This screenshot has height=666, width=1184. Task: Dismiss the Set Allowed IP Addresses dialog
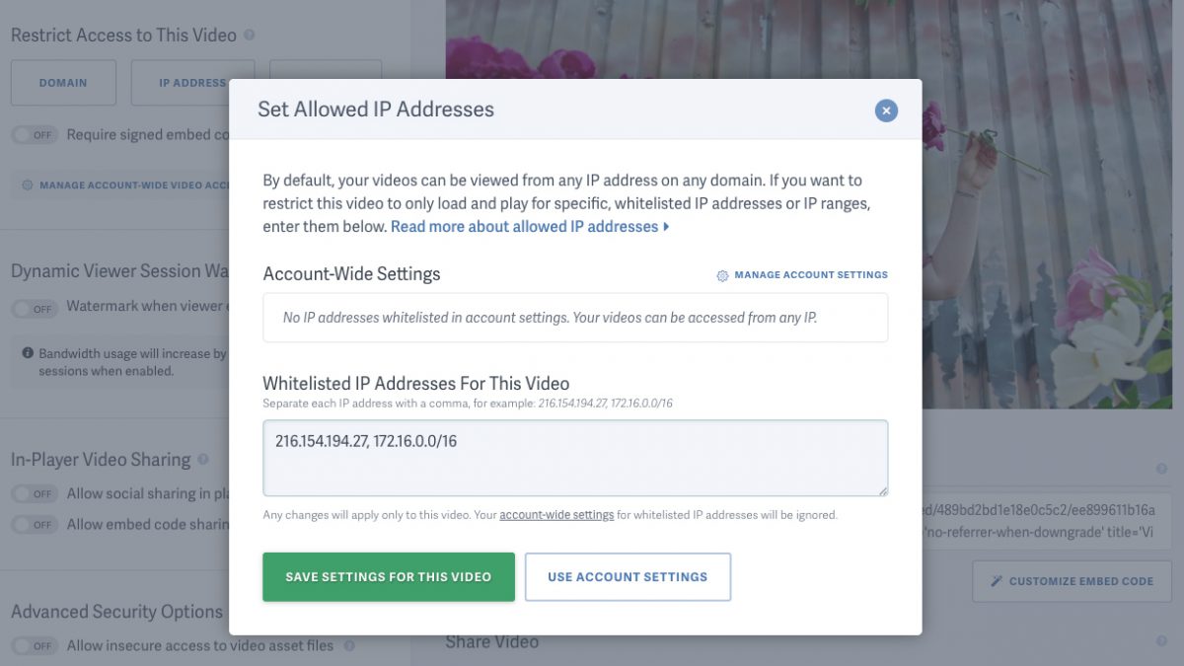click(x=886, y=111)
